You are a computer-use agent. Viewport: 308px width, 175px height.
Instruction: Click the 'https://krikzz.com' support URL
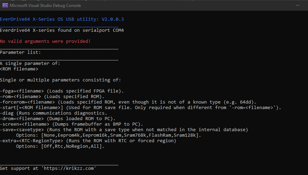pyautogui.click(x=69, y=168)
